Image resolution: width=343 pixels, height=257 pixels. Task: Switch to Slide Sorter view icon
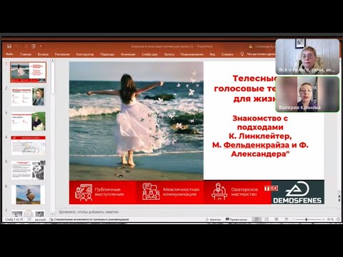(267, 219)
